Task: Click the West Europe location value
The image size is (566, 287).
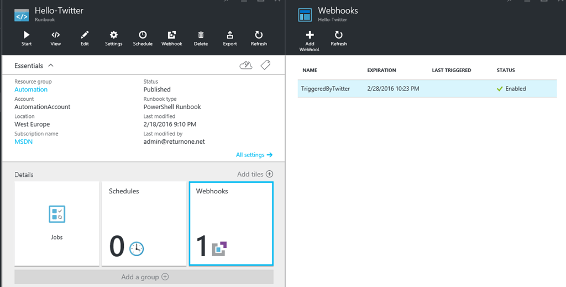Action: (32, 124)
